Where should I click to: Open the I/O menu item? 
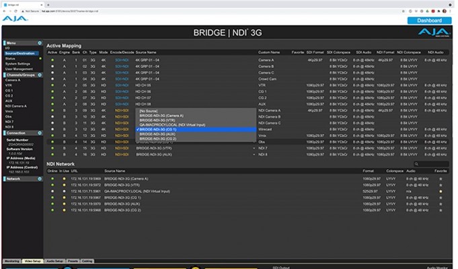pyautogui.click(x=7, y=48)
